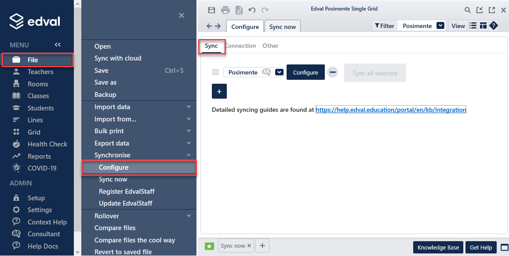Open the help.edval.education integration link
The image size is (509, 256).
point(391,110)
